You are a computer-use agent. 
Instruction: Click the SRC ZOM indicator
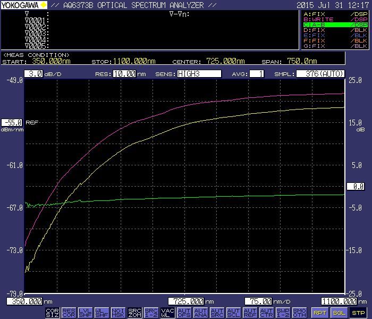(x=134, y=313)
